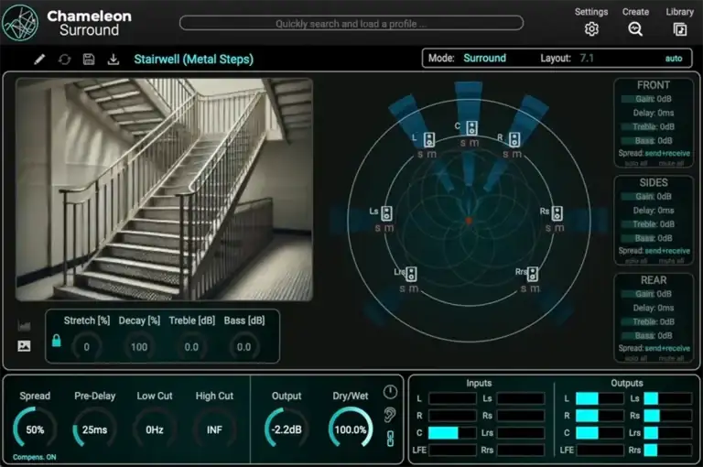Click the Spread 50% knob
Screen dimensions: 703x467
tap(35, 429)
